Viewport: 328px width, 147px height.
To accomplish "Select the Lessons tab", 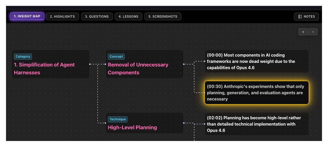I will [x=128, y=16].
